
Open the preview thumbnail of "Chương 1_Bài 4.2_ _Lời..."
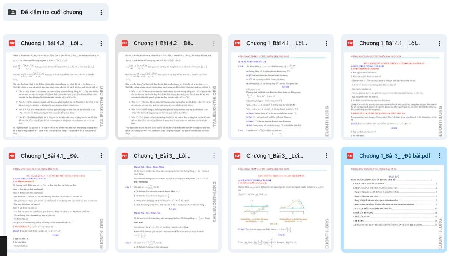(56, 95)
